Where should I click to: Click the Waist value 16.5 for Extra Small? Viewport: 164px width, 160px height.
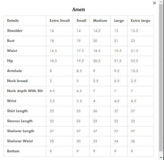[x=53, y=51]
